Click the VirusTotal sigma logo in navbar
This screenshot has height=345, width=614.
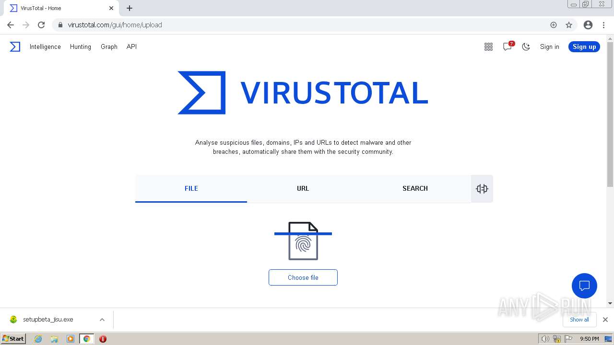[x=15, y=46]
